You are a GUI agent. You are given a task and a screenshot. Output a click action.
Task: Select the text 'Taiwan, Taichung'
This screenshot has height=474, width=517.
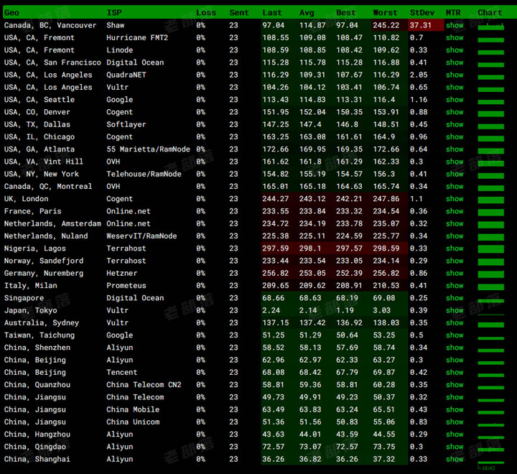pyautogui.click(x=39, y=335)
